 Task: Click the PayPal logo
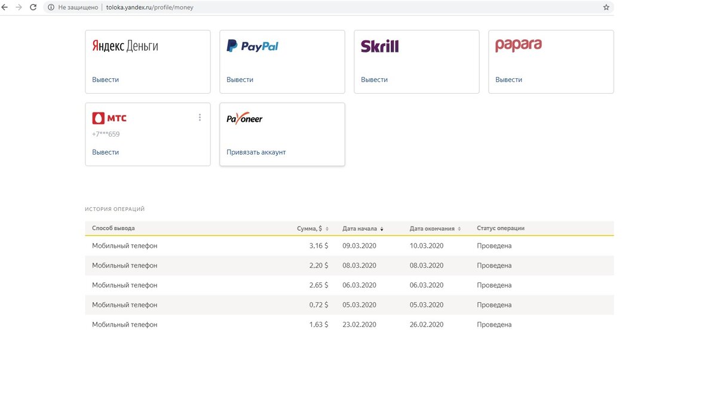[x=252, y=46]
